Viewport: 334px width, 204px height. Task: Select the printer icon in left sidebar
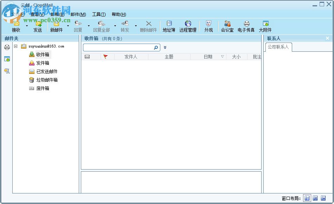coord(7,47)
